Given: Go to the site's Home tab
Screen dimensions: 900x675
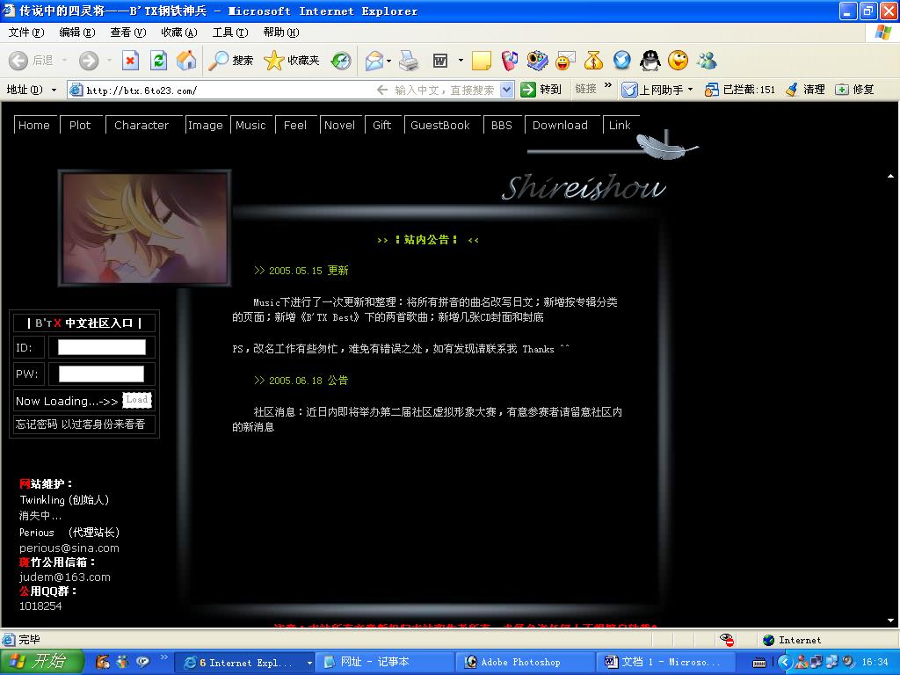Looking at the screenshot, I should tap(34, 125).
